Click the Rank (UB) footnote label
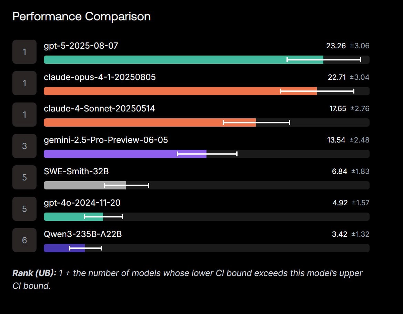Viewport: 403px width, 314px height. tap(34, 273)
